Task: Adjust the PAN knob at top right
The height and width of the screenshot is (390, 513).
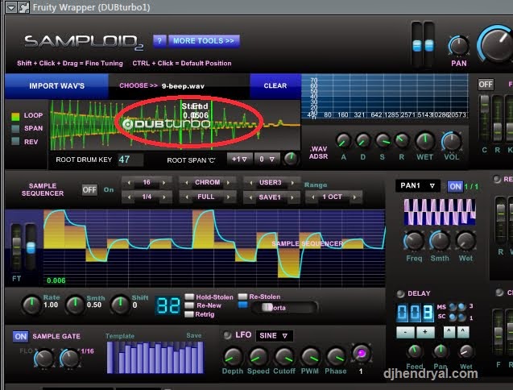Action: coord(458,46)
